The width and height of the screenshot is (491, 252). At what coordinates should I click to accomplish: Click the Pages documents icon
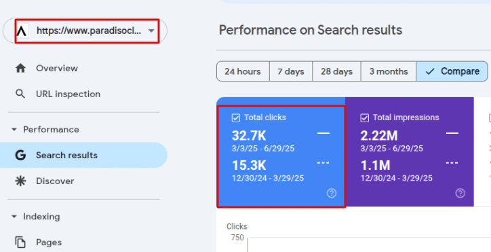click(x=20, y=242)
